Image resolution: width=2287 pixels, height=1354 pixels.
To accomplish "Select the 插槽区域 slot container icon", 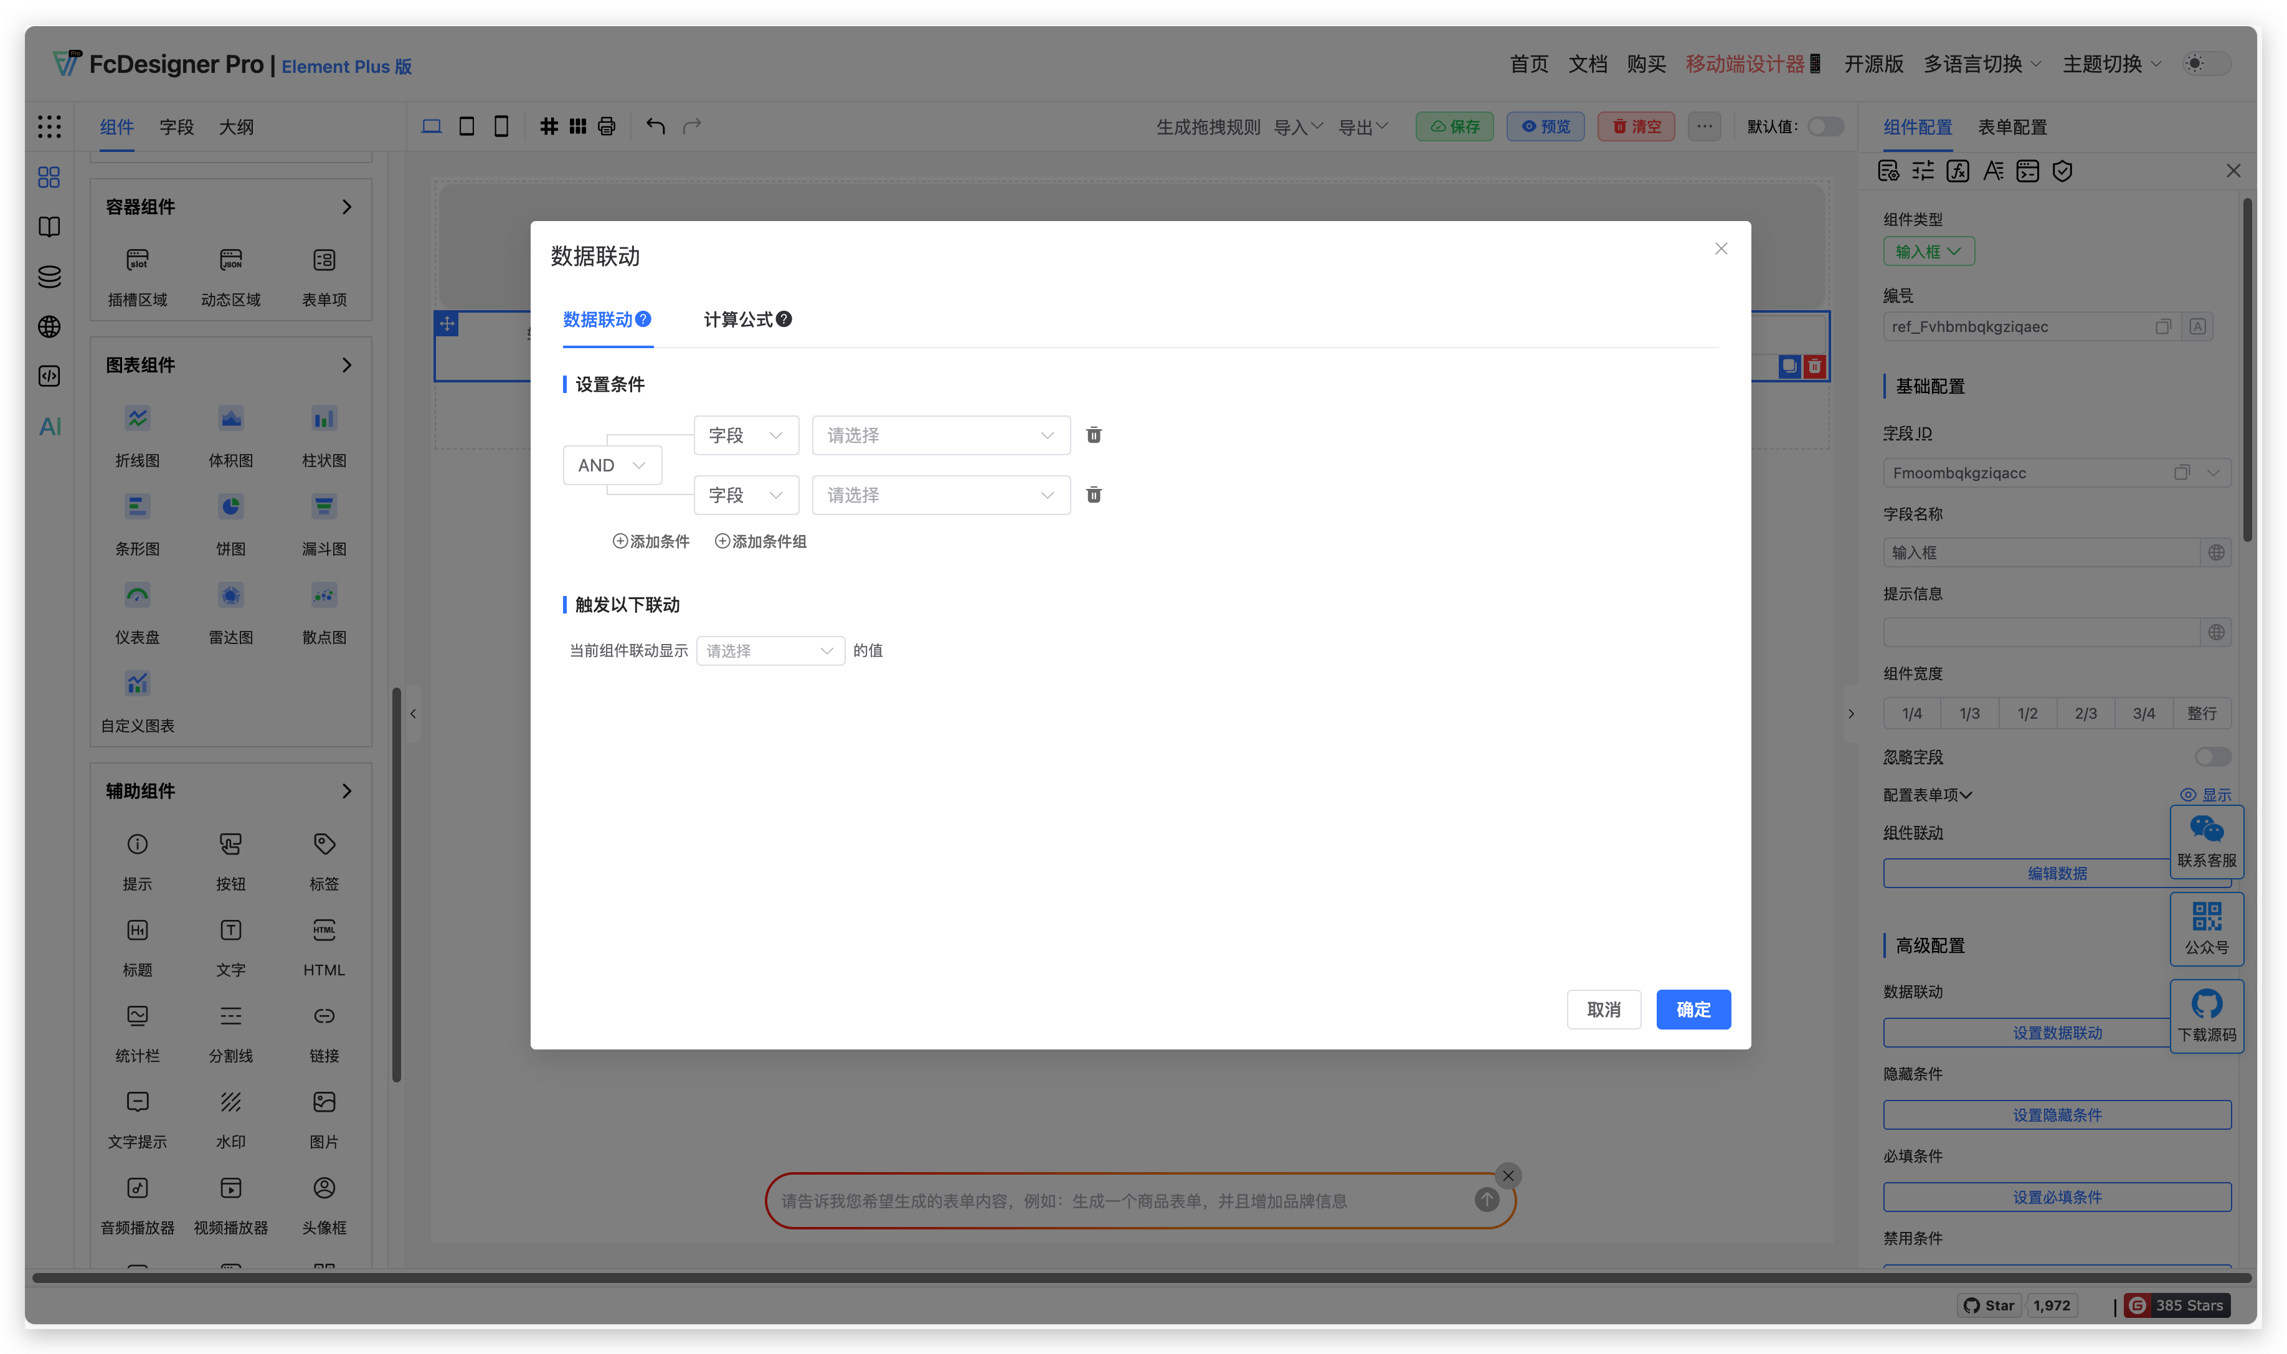I will tap(137, 260).
